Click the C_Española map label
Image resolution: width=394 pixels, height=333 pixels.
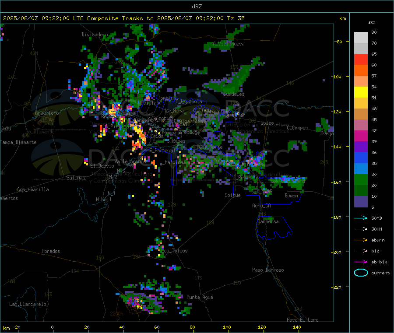[189, 102]
